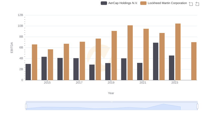Screen dimensions: 202x116
Task: Click the 6B y-axis label
Action: click(21, 48)
